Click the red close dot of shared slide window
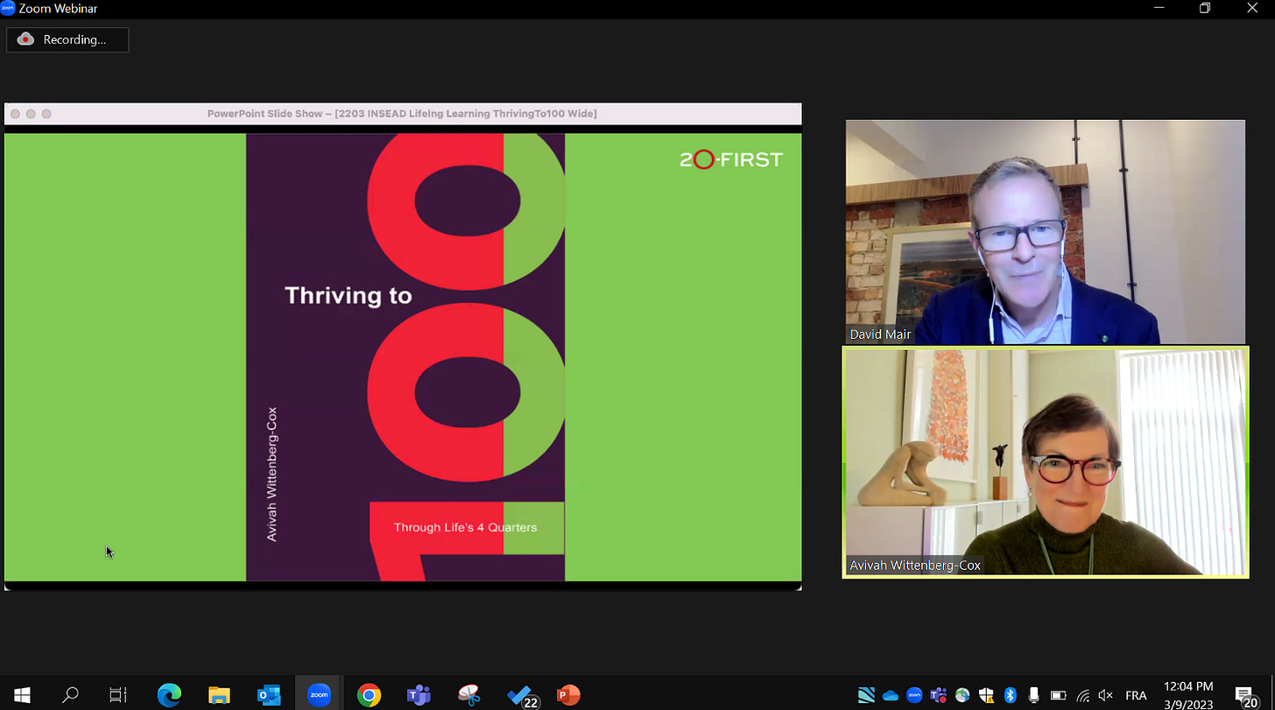The image size is (1275, 710). (15, 114)
